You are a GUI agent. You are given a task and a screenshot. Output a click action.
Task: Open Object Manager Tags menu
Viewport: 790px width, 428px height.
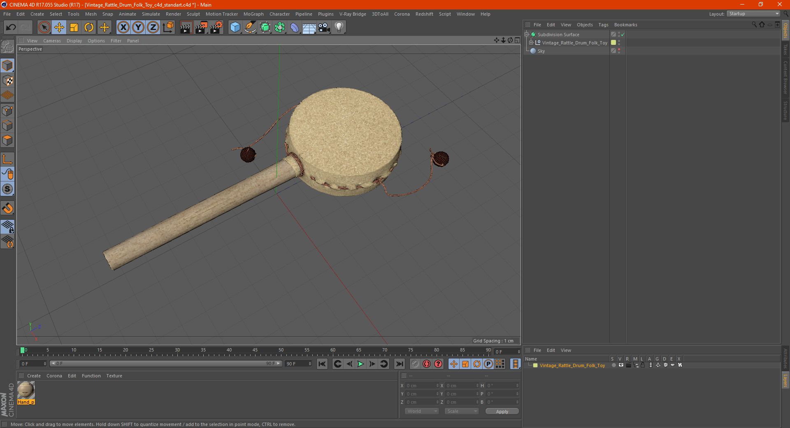tap(603, 25)
